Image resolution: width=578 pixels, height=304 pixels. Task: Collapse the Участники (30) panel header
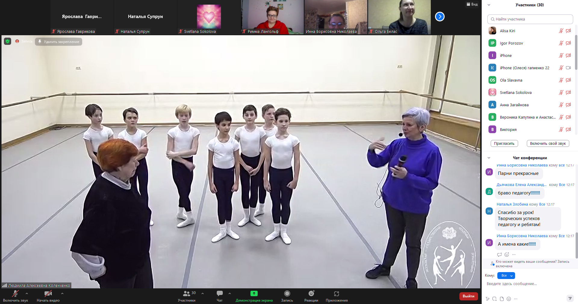click(x=489, y=5)
